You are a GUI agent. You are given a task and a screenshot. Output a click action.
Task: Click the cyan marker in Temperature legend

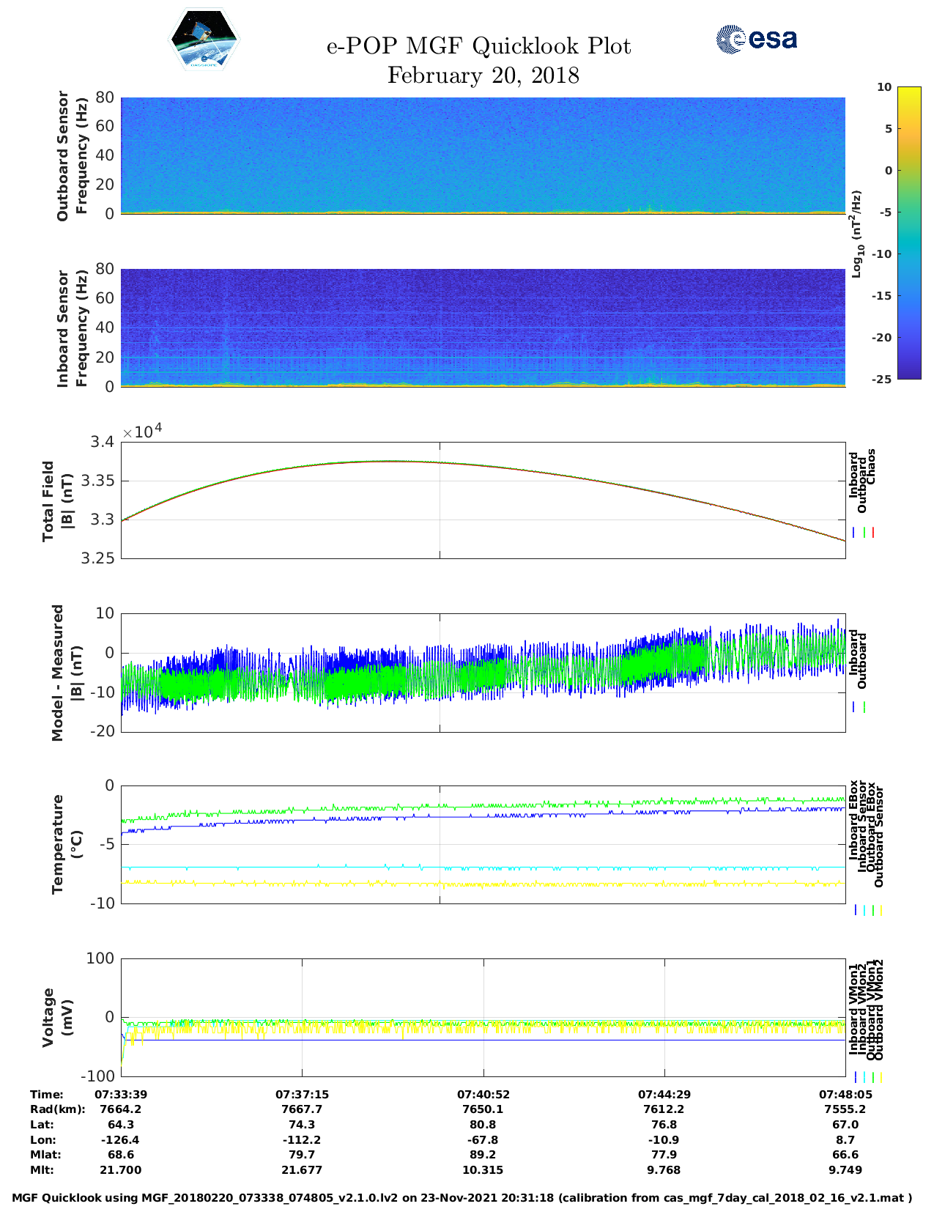pyautogui.click(x=864, y=910)
